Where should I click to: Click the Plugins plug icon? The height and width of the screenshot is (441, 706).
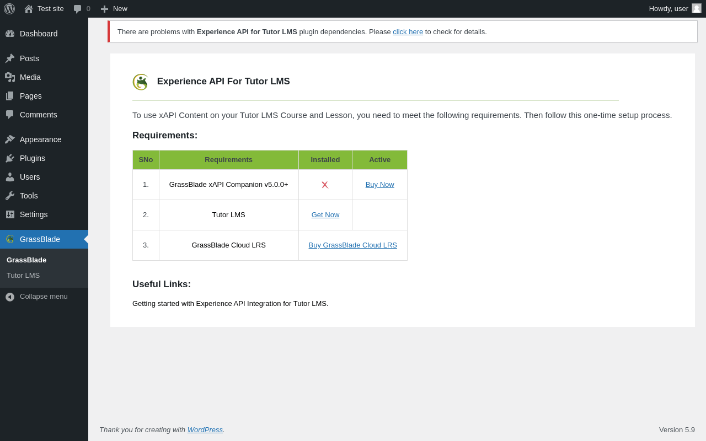(10, 158)
